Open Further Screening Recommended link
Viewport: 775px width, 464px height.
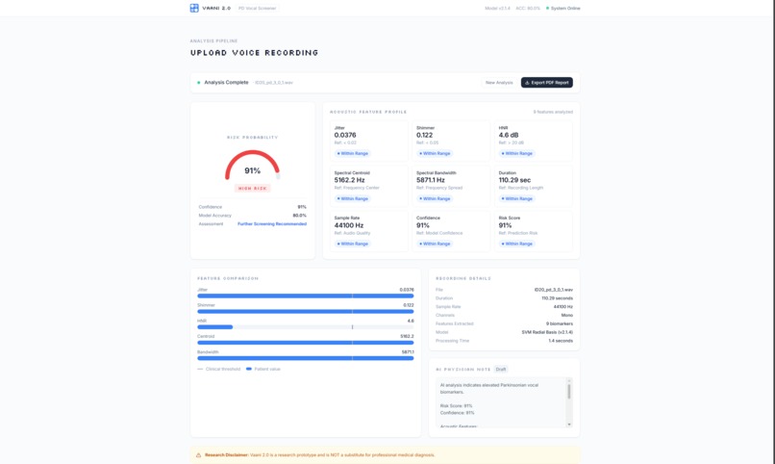(x=272, y=224)
